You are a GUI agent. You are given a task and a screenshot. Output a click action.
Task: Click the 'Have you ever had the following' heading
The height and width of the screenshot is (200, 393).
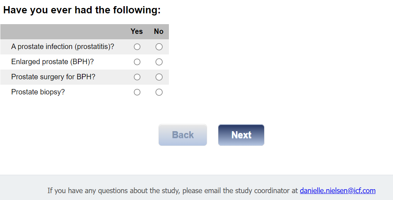[x=82, y=10]
